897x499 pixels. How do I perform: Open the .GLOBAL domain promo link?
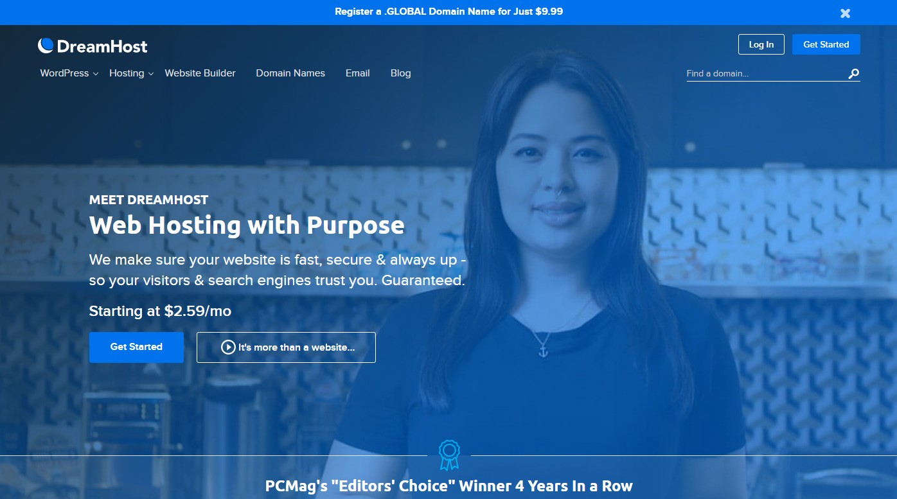tap(448, 12)
